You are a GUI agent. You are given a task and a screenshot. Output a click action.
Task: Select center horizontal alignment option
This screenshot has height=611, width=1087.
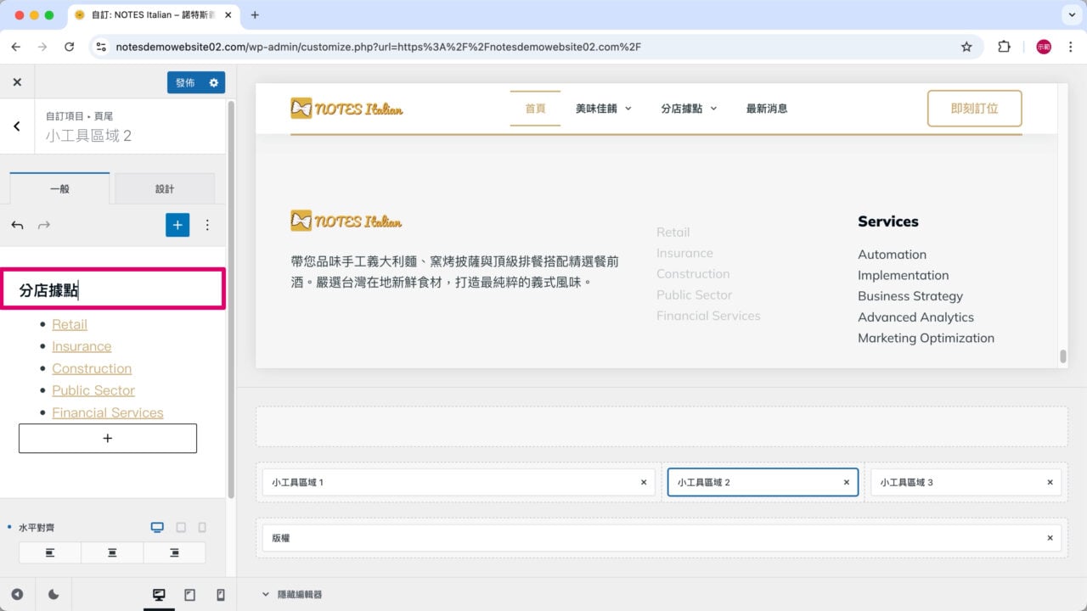tap(111, 552)
